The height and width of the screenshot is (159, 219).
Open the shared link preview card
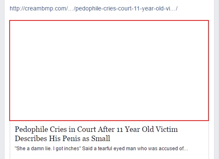coord(109,90)
